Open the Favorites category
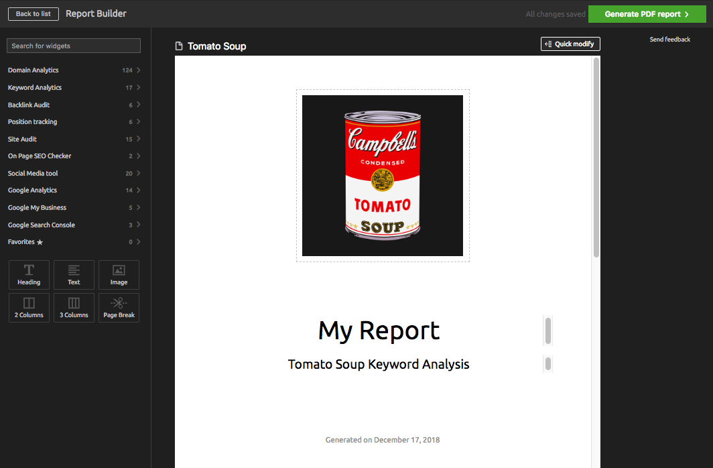713x468 pixels. [x=74, y=242]
